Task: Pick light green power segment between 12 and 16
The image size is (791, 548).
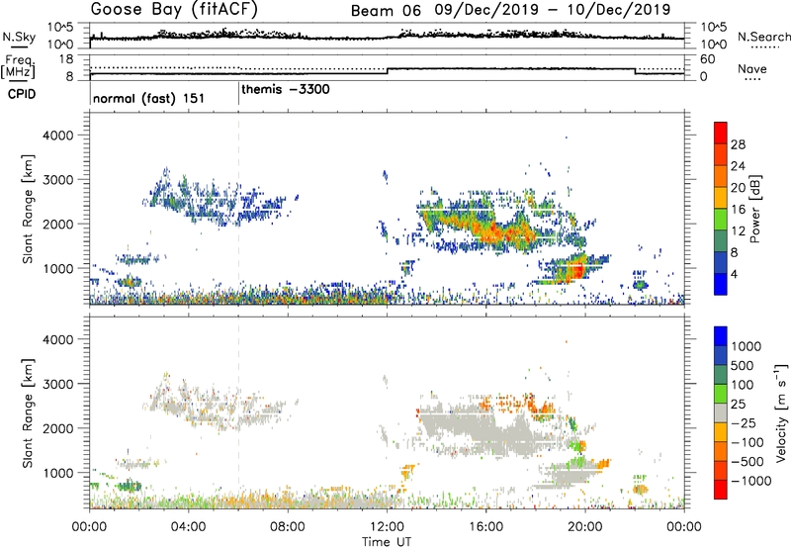Action: click(x=721, y=219)
